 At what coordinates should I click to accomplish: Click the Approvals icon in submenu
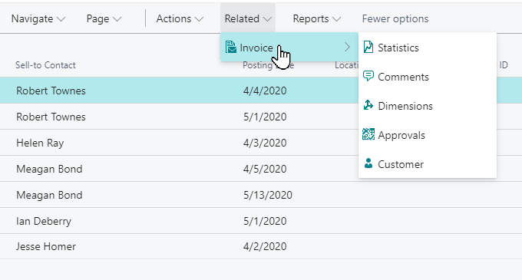[x=368, y=134]
